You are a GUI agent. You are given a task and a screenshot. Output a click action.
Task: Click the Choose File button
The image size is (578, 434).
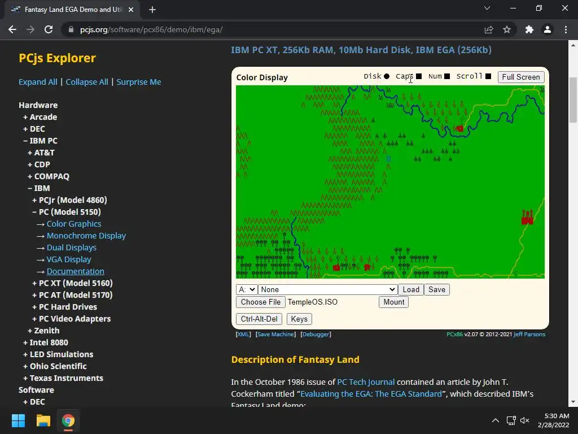point(261,302)
